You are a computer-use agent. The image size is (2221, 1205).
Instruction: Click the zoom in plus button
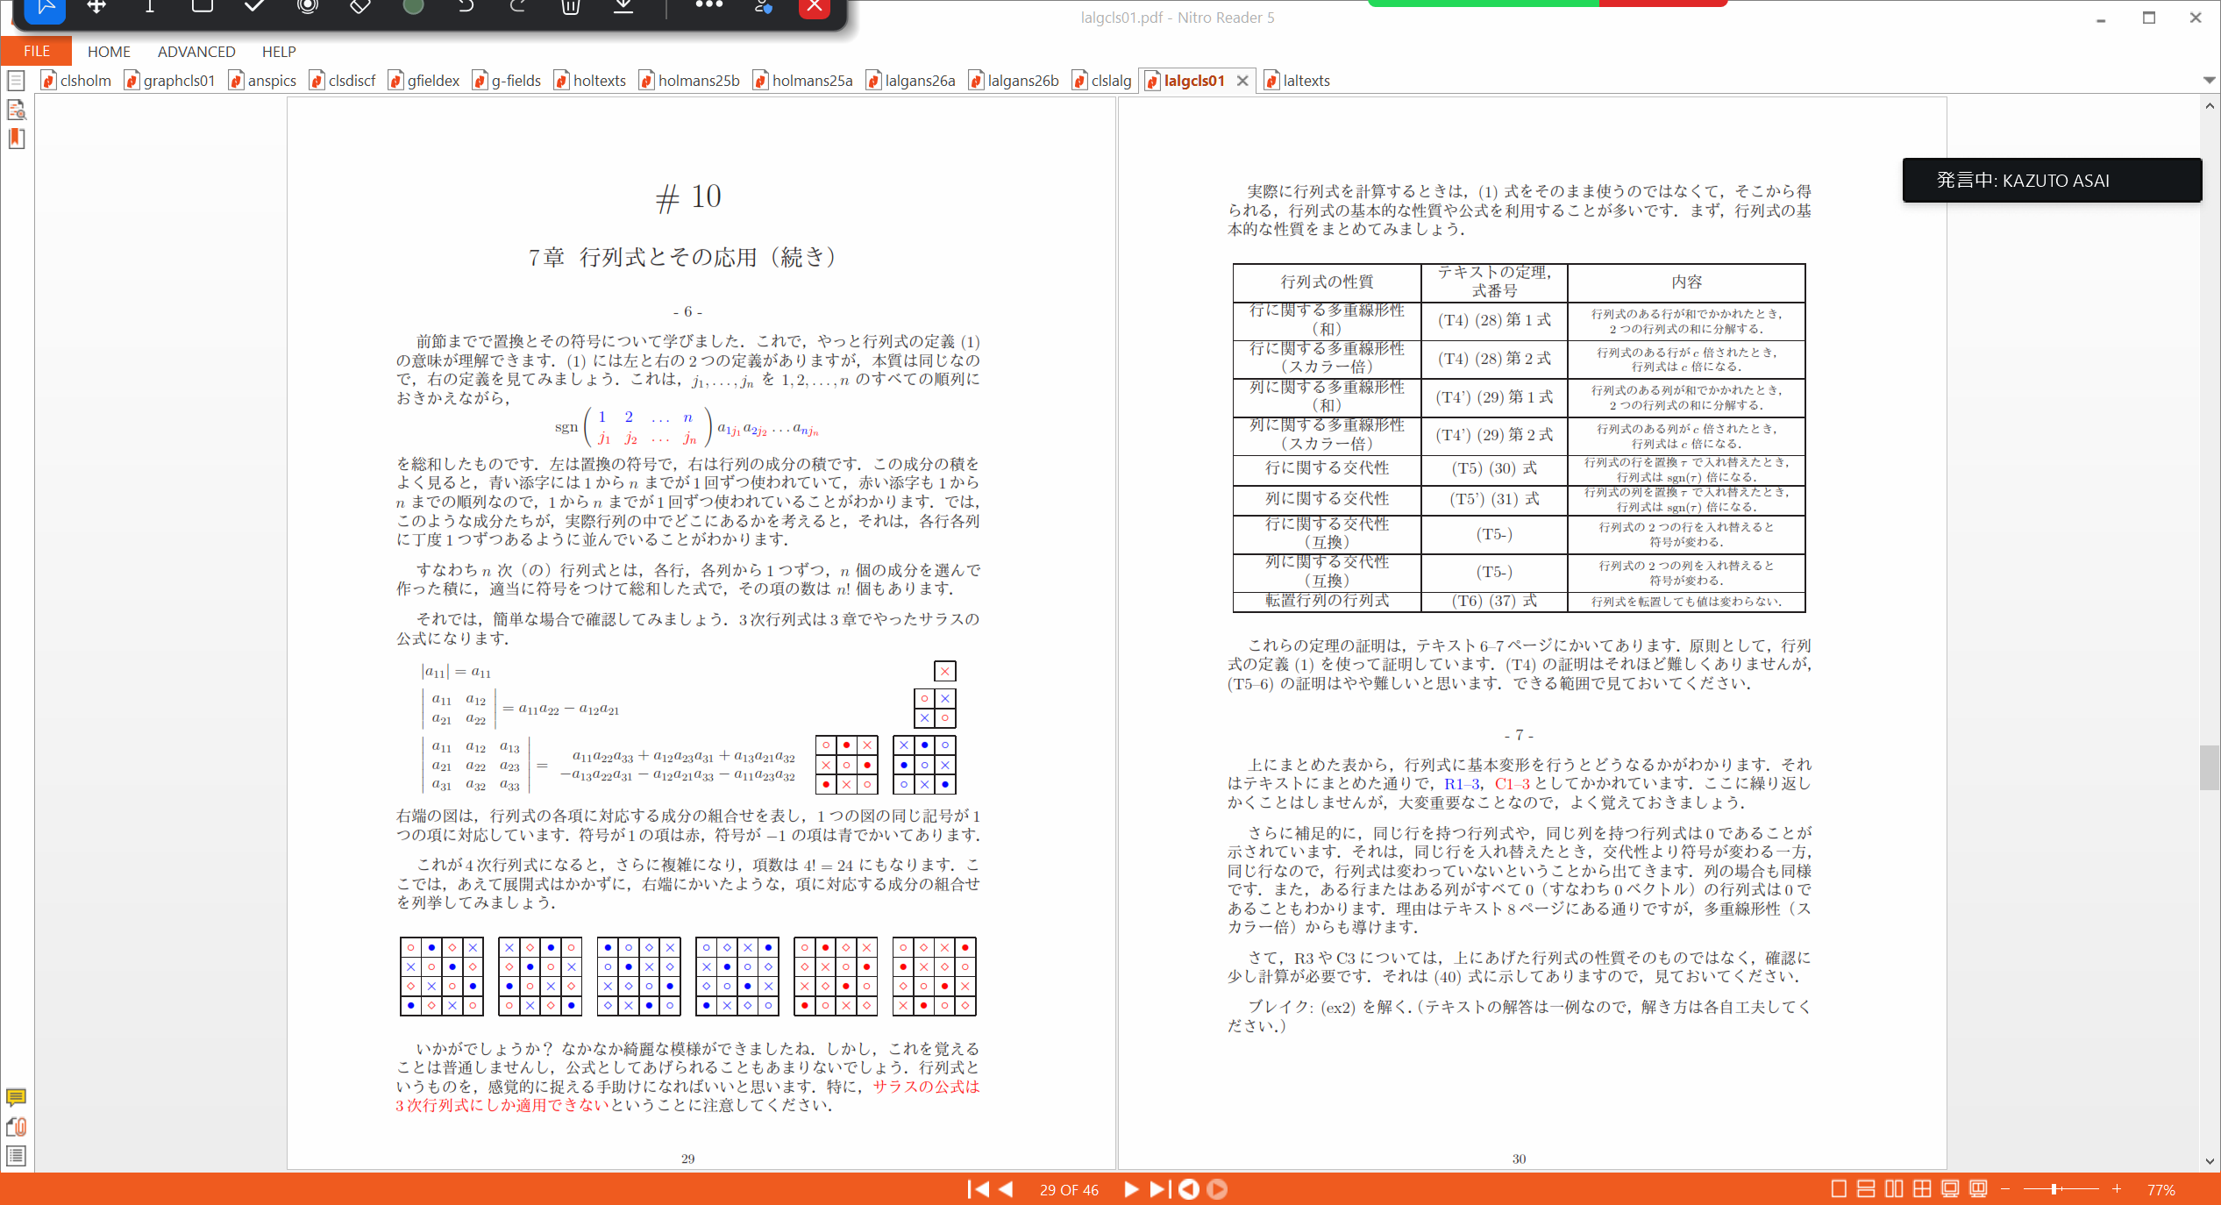click(x=2117, y=1189)
